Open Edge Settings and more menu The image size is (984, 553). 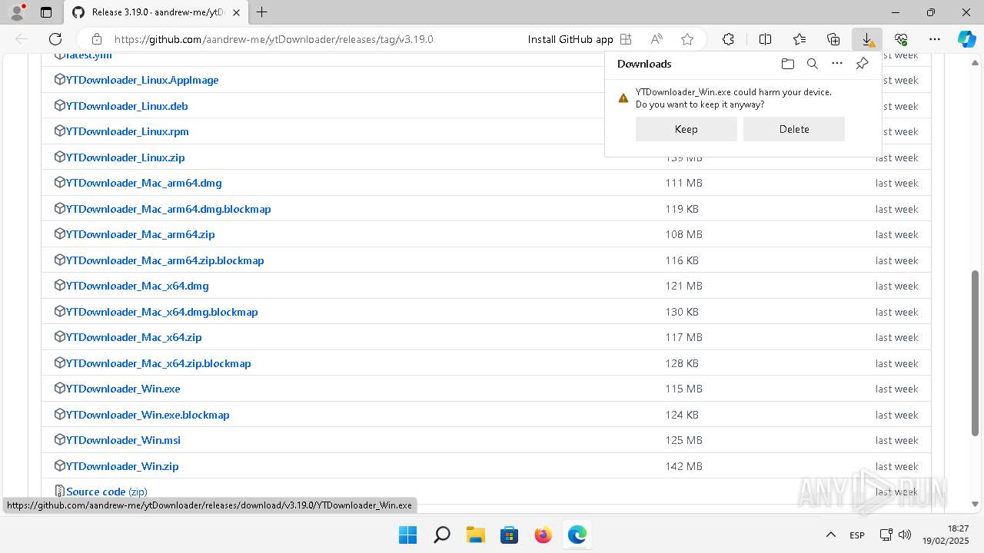(935, 39)
